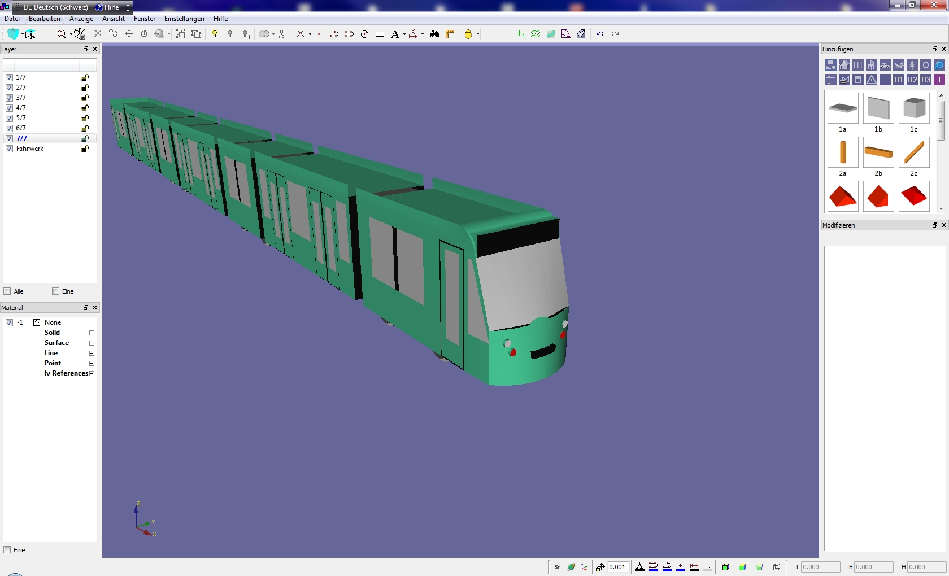Click the U1 user library icon
Viewport: 949px width, 576px height.
[898, 80]
